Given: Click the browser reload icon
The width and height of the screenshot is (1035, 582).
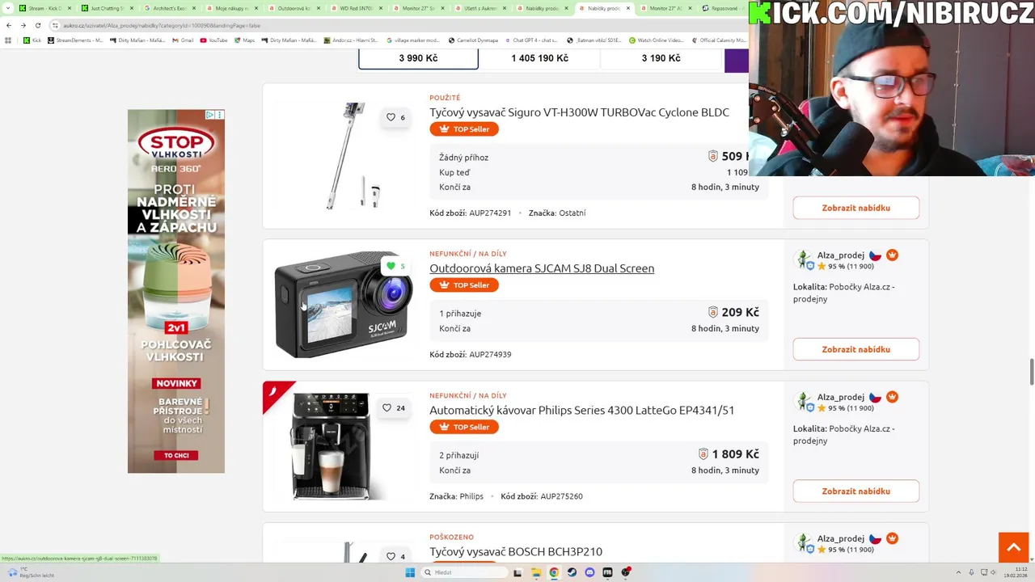Looking at the screenshot, I should click(37, 25).
